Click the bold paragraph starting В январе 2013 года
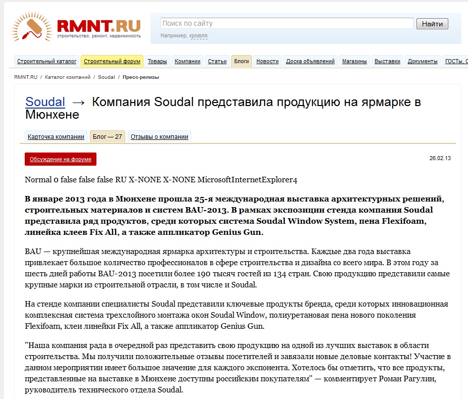Screen dimensions: 468x399 tap(234, 215)
